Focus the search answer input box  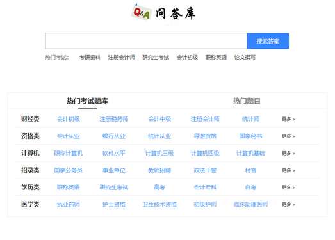click(146, 41)
